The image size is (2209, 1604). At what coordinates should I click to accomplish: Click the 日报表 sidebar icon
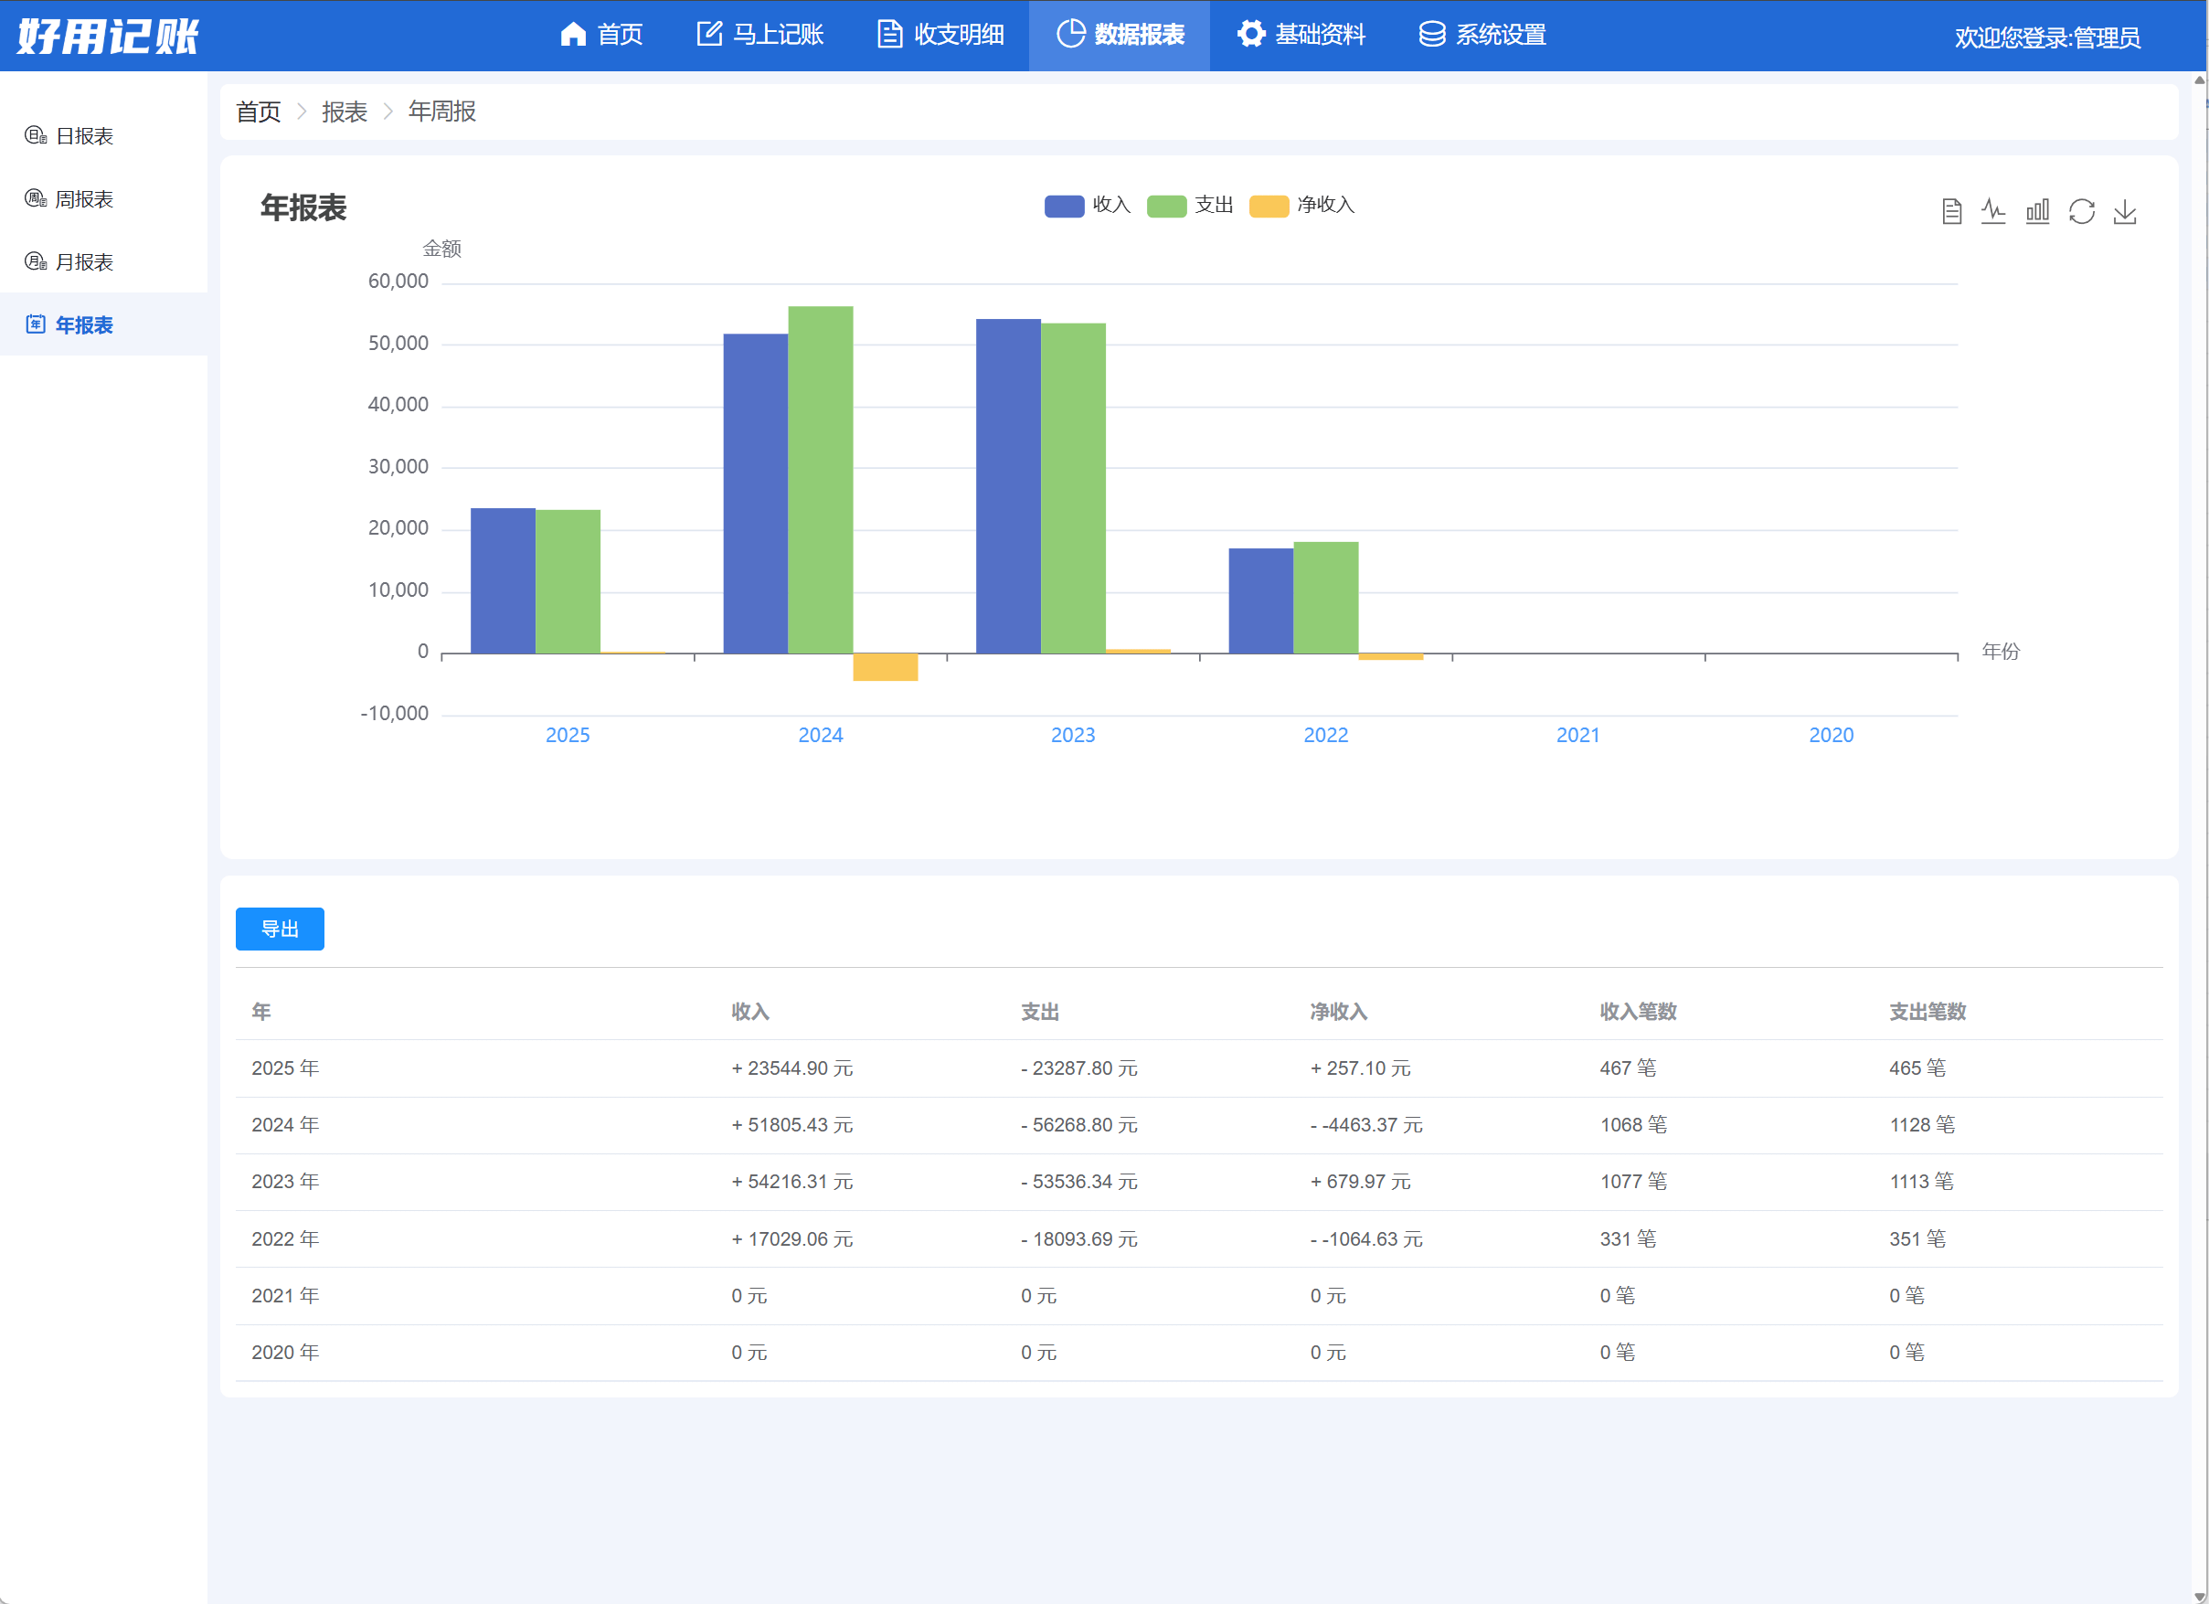point(35,135)
